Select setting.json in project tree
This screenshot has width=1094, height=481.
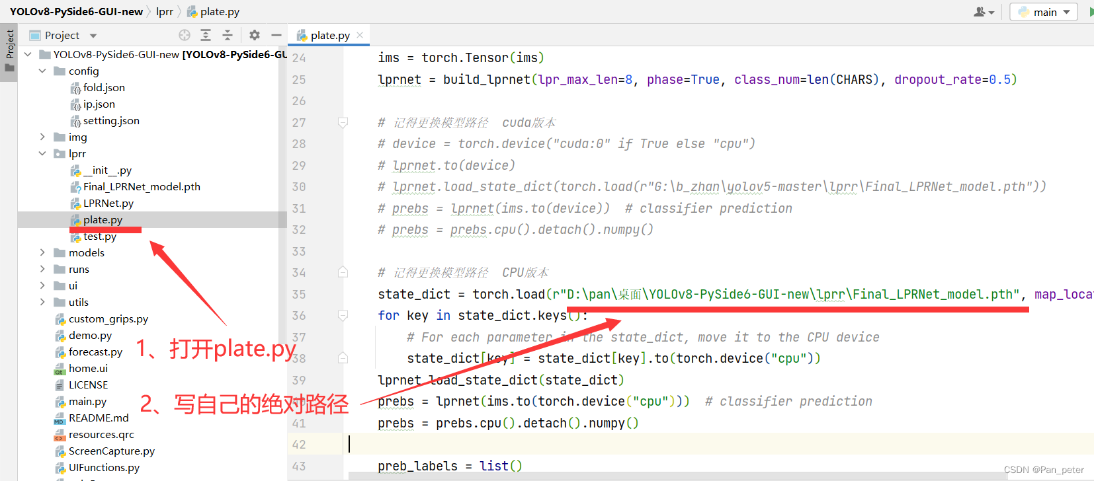[111, 120]
